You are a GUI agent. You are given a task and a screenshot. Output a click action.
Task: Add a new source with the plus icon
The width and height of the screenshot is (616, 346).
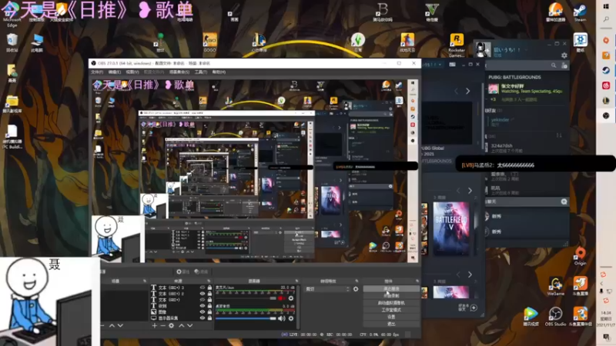pyautogui.click(x=154, y=325)
